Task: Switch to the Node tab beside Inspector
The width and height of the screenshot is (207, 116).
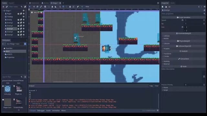Action: 172,3
